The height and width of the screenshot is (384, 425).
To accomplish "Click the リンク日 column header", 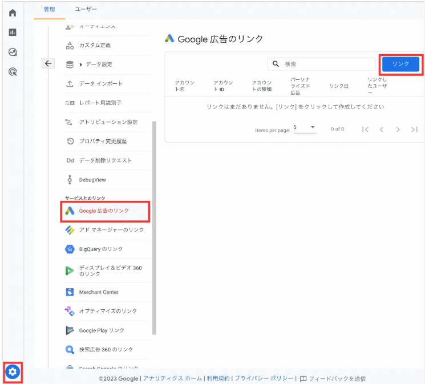I will click(x=339, y=86).
